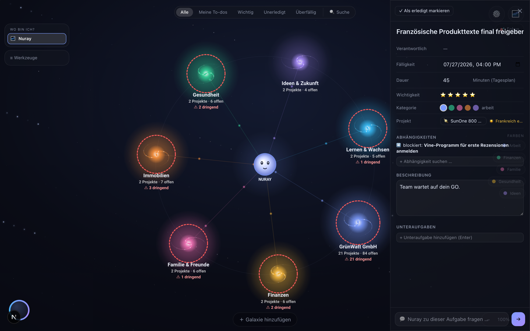This screenshot has height=331, width=530.
Task: Set Wichtigkeit to three stars
Action: pos(458,95)
